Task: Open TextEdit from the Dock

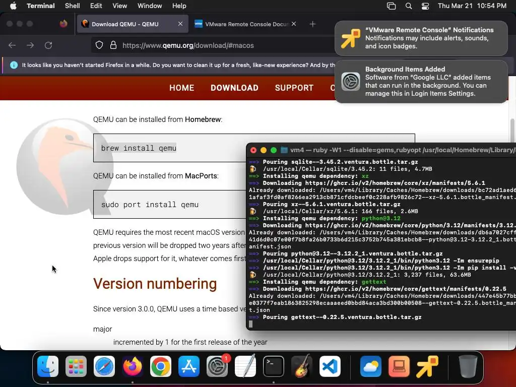Action: (x=245, y=366)
